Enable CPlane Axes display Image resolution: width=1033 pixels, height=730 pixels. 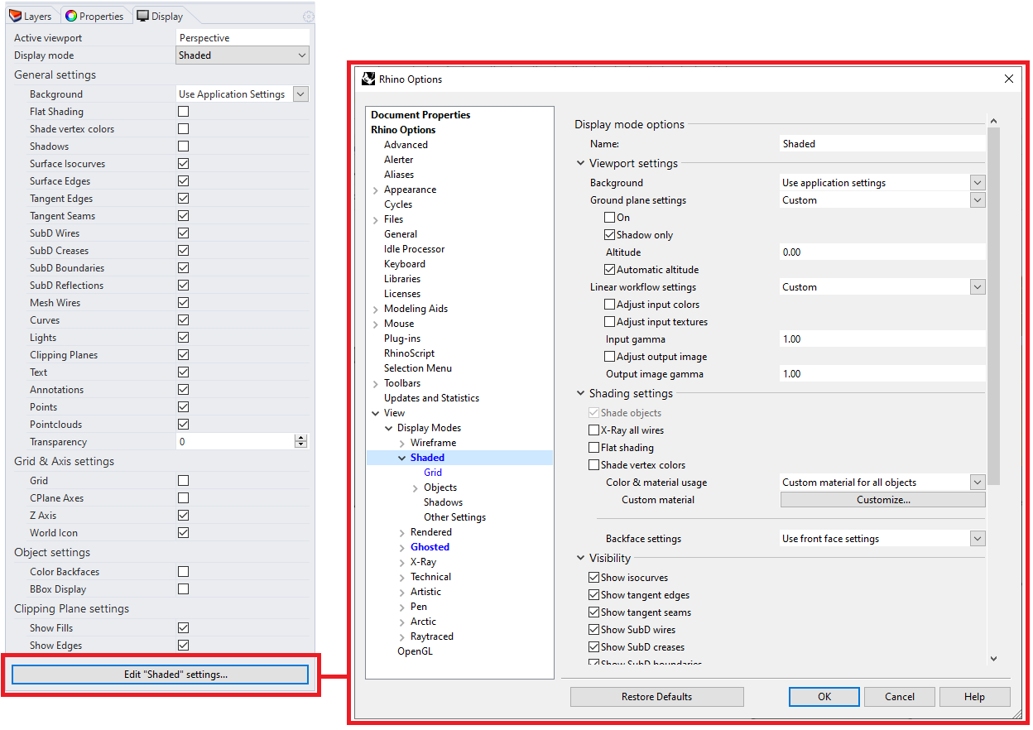click(183, 498)
